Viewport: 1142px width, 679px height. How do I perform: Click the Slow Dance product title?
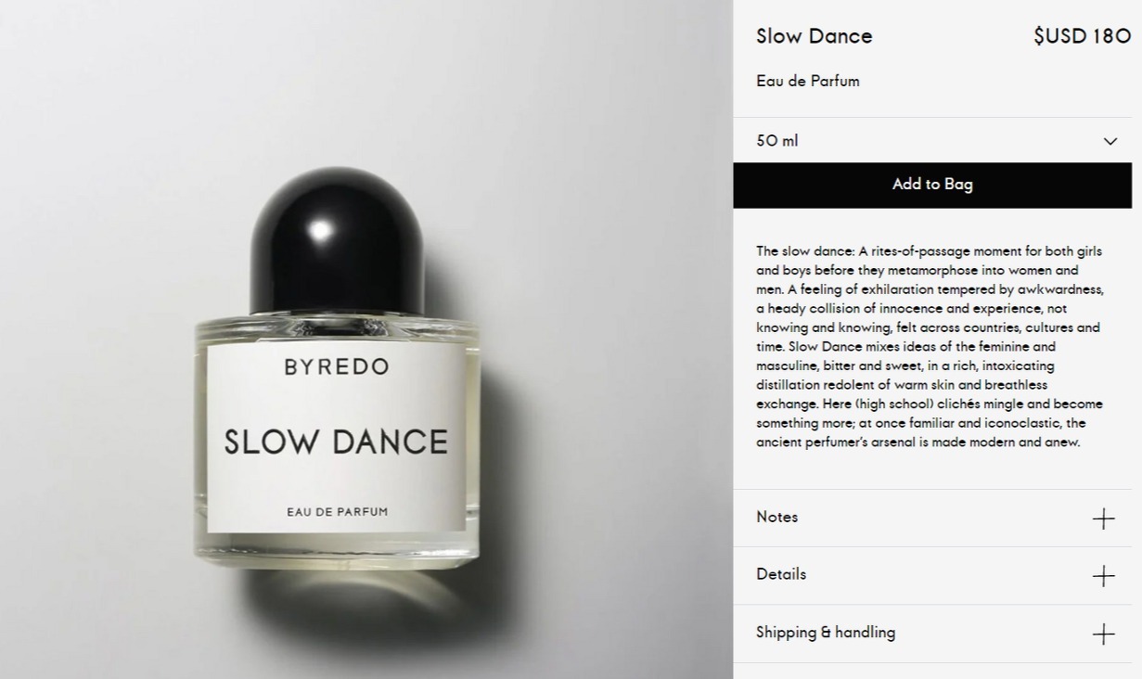click(814, 36)
